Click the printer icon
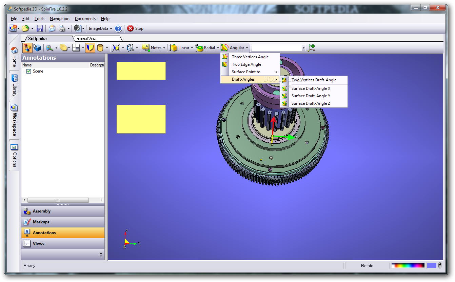Screen dimensions: 455x282 point(62,28)
